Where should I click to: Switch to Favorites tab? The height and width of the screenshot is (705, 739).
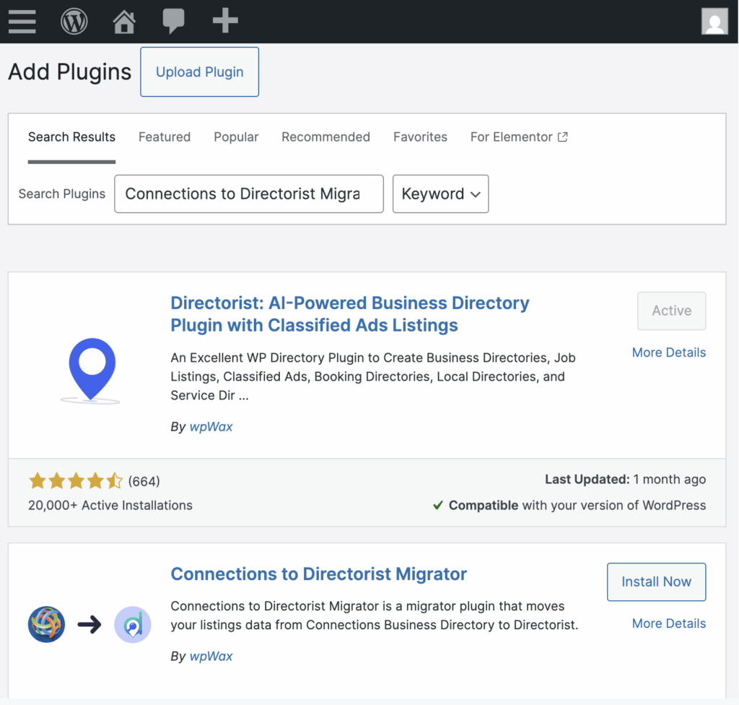(420, 137)
